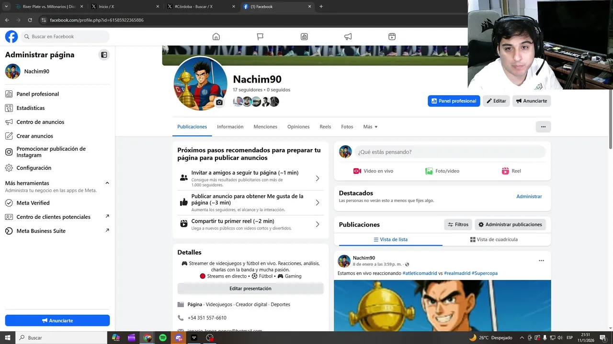Open the three-dot profile options button
Screen dimensions: 613x344
pos(543,127)
